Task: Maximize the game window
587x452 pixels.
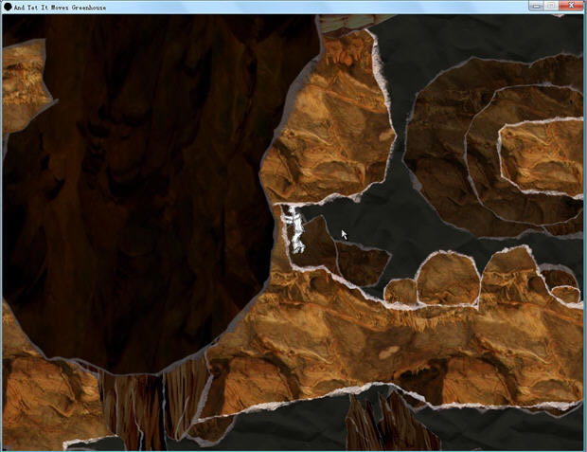Action: pos(552,6)
